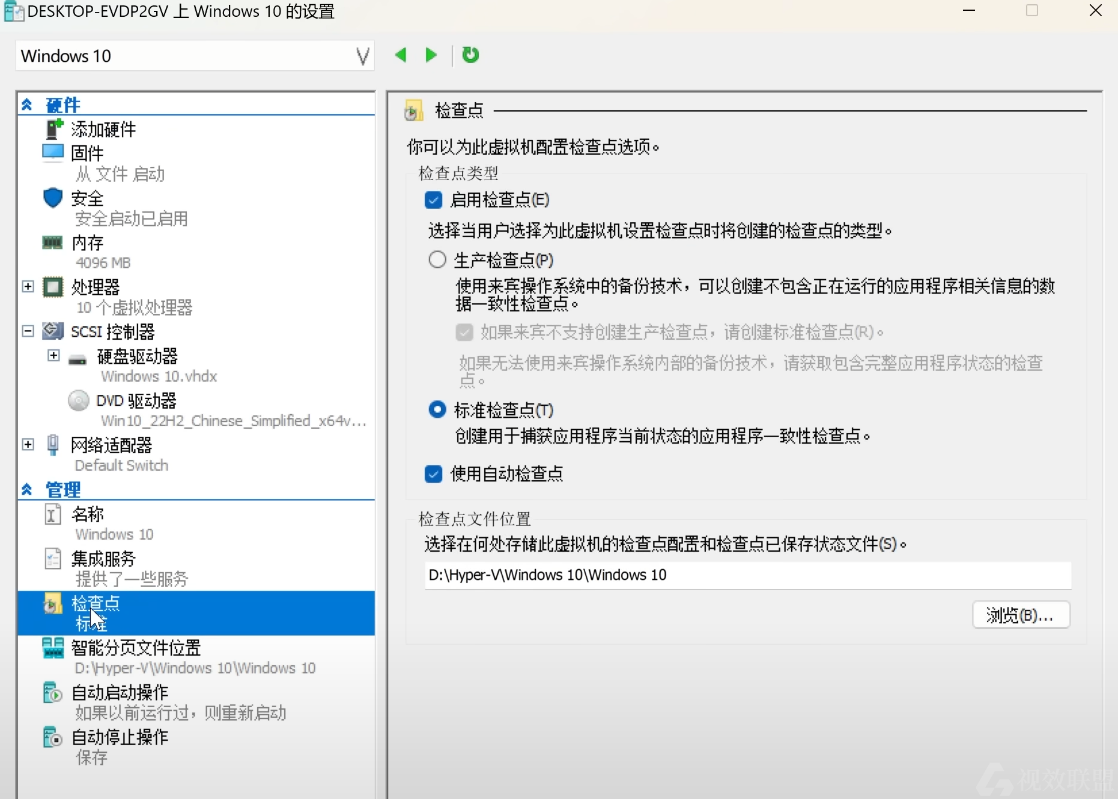Viewport: 1118px width, 799px height.
Task: Toggle the disabled 请创建标准检查点 checkbox
Action: pyautogui.click(x=464, y=332)
